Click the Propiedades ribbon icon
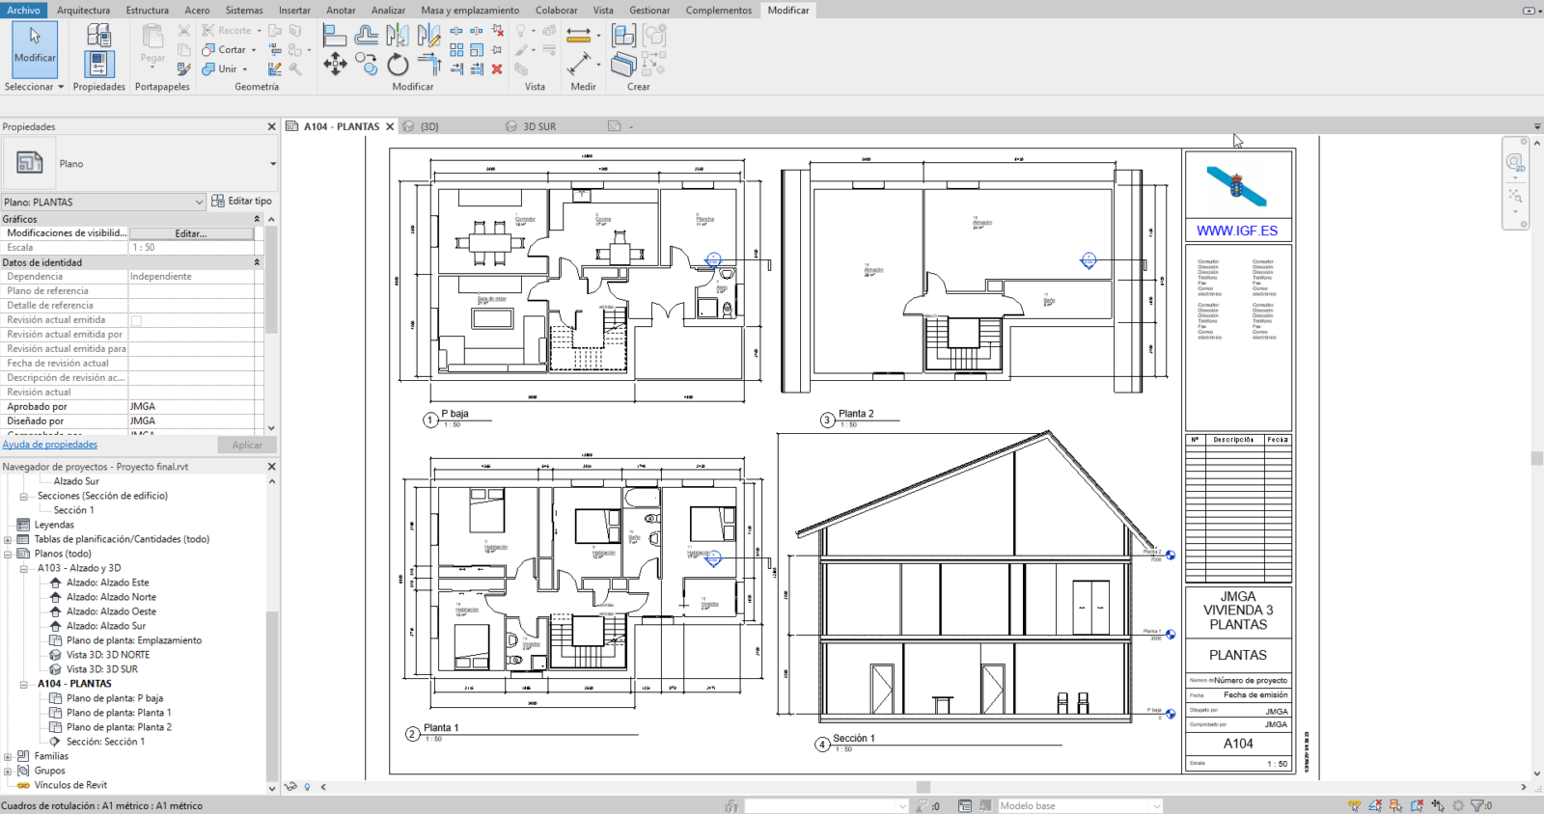Viewport: 1544px width, 814px height. [x=98, y=64]
